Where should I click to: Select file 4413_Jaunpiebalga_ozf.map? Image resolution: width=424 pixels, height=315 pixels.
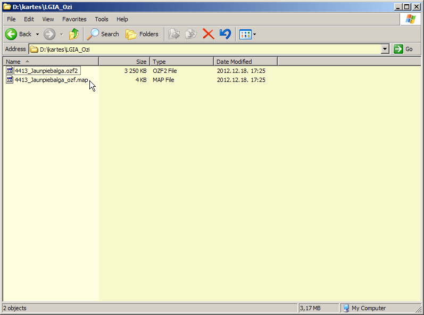click(x=52, y=80)
